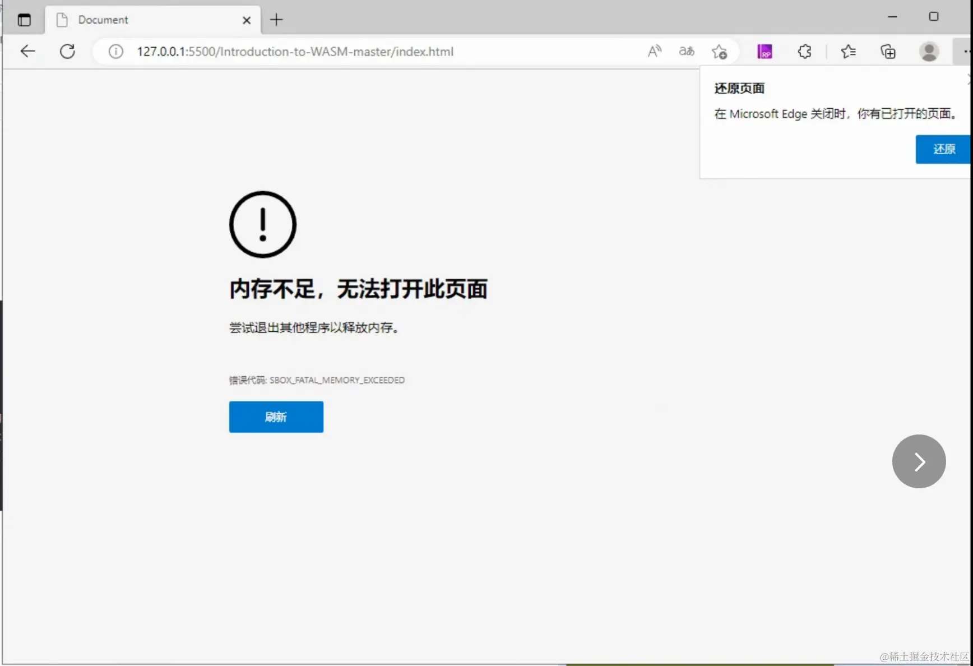The width and height of the screenshot is (973, 666).
Task: Open the Collections icon
Action: (x=888, y=52)
